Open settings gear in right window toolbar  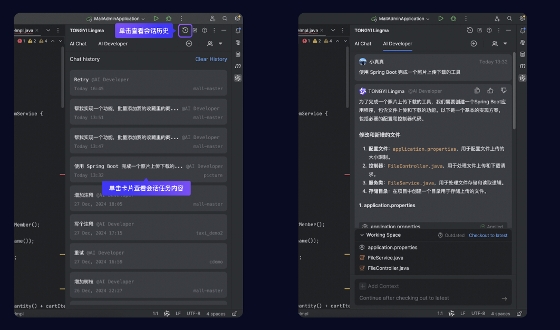[522, 18]
